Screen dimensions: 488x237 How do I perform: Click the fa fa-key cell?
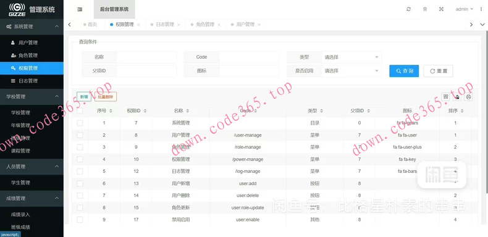tap(407, 159)
